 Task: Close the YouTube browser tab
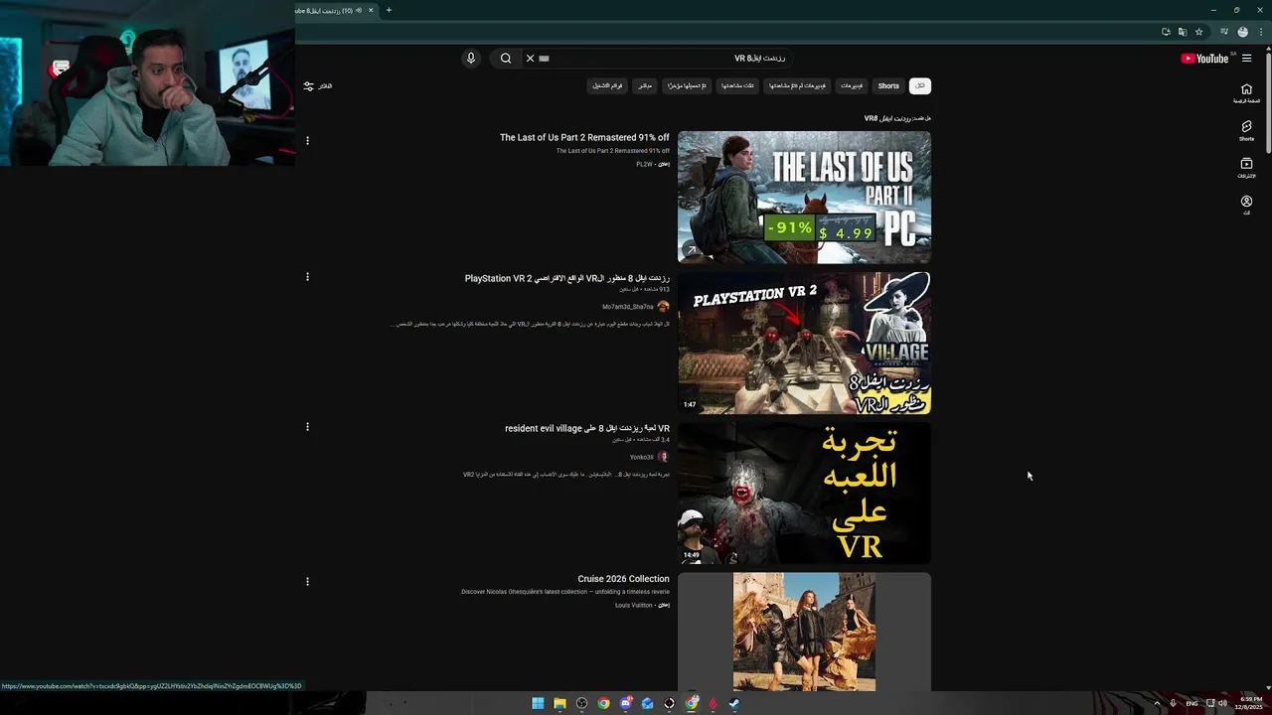tap(371, 10)
